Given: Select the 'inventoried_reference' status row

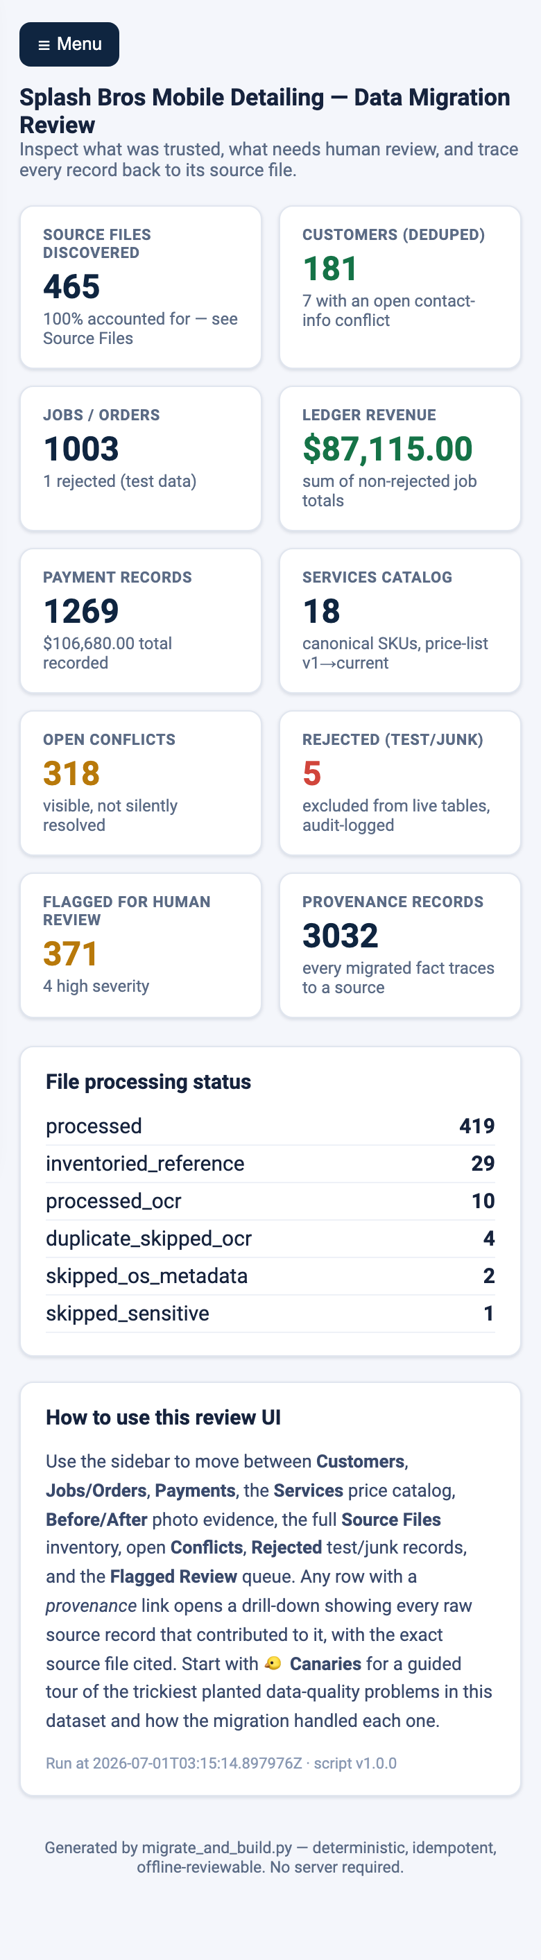Looking at the screenshot, I should 270,1163.
